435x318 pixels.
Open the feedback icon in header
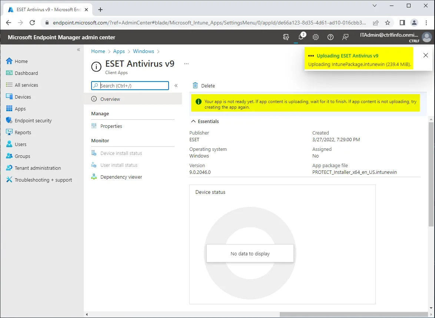(x=345, y=37)
